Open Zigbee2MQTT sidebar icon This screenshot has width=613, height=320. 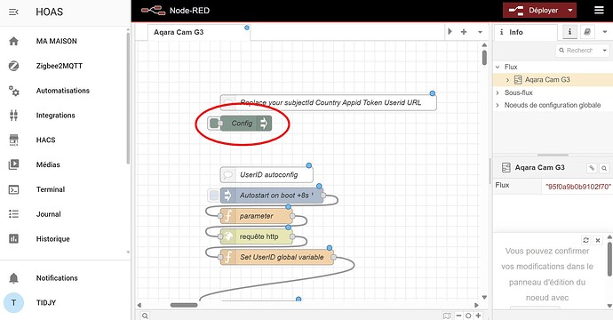[x=13, y=66]
